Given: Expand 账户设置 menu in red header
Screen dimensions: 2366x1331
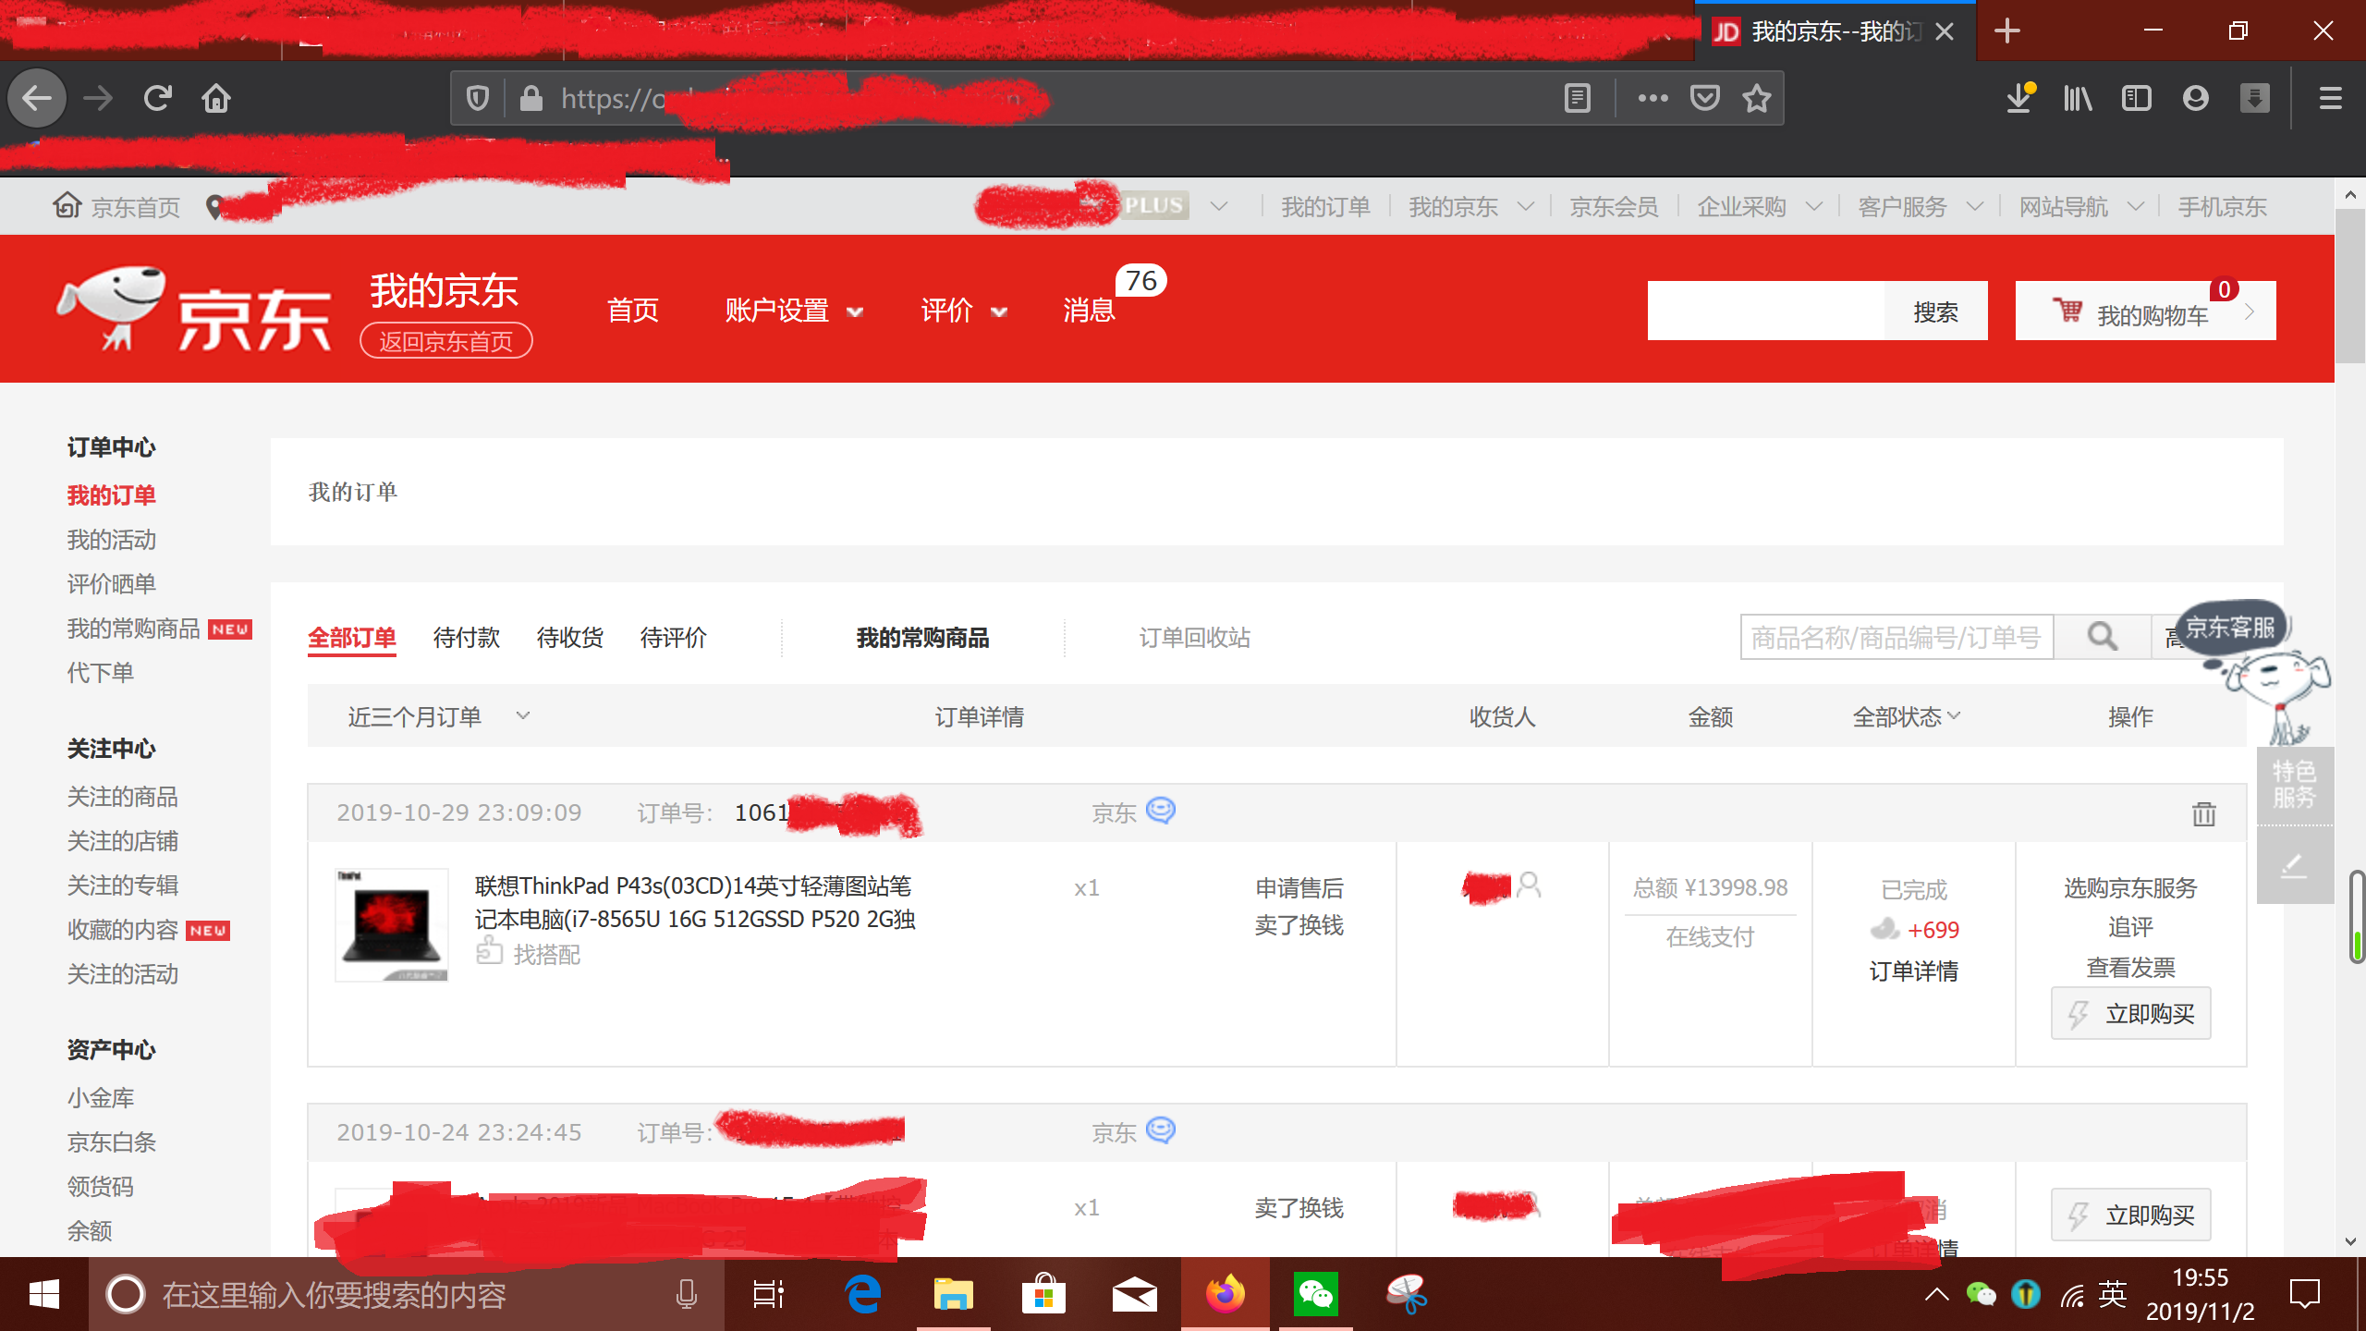Looking at the screenshot, I should coord(794,311).
